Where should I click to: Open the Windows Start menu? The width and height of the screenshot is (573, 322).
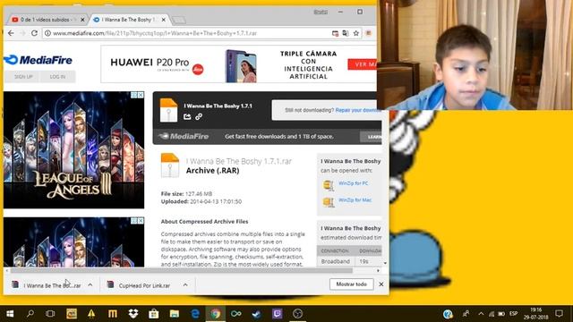click(x=10, y=314)
